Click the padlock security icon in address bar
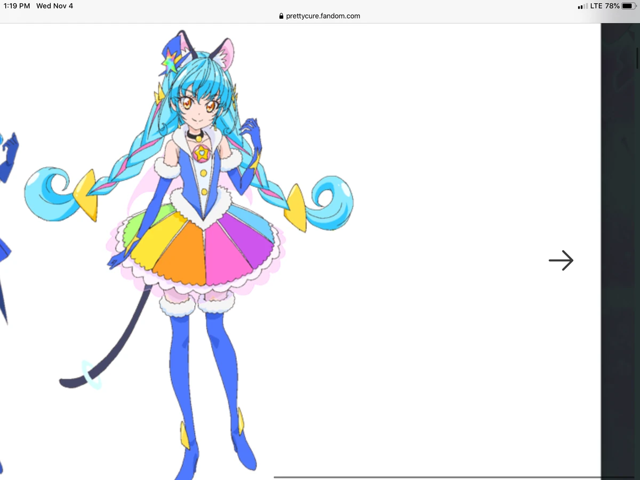Screen dimensions: 640x480 click(x=281, y=16)
